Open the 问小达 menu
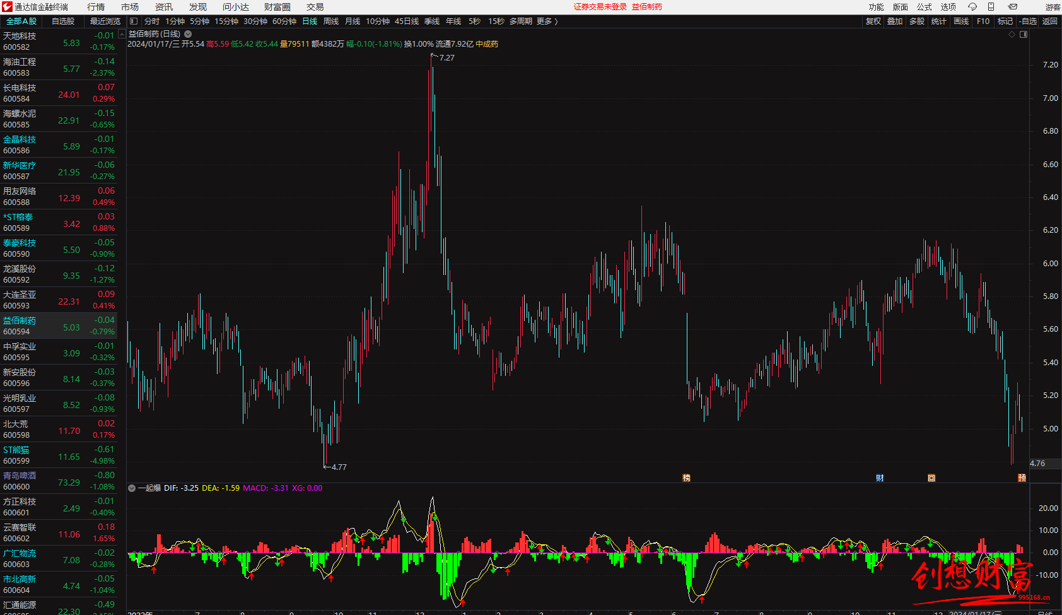 (x=236, y=7)
